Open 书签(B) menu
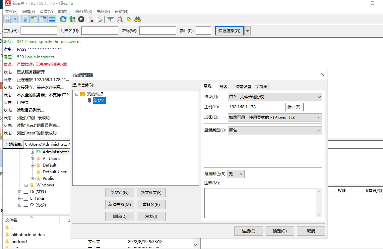The width and height of the screenshot is (383, 249). coord(103,12)
